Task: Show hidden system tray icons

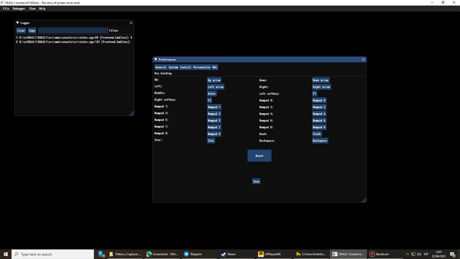Action: coord(408,254)
